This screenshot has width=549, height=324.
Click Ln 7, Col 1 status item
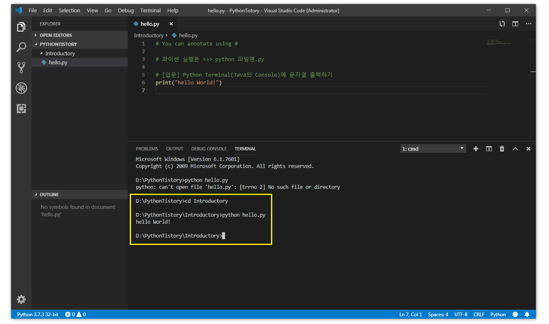pos(411,315)
